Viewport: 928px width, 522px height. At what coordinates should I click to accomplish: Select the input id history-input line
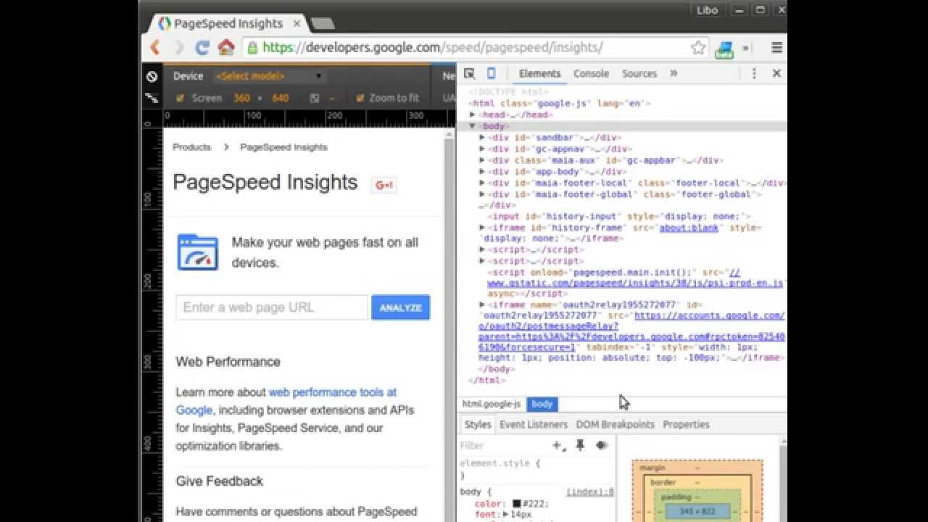(x=619, y=216)
